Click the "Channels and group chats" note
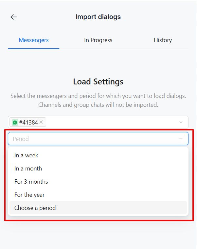 (98, 105)
